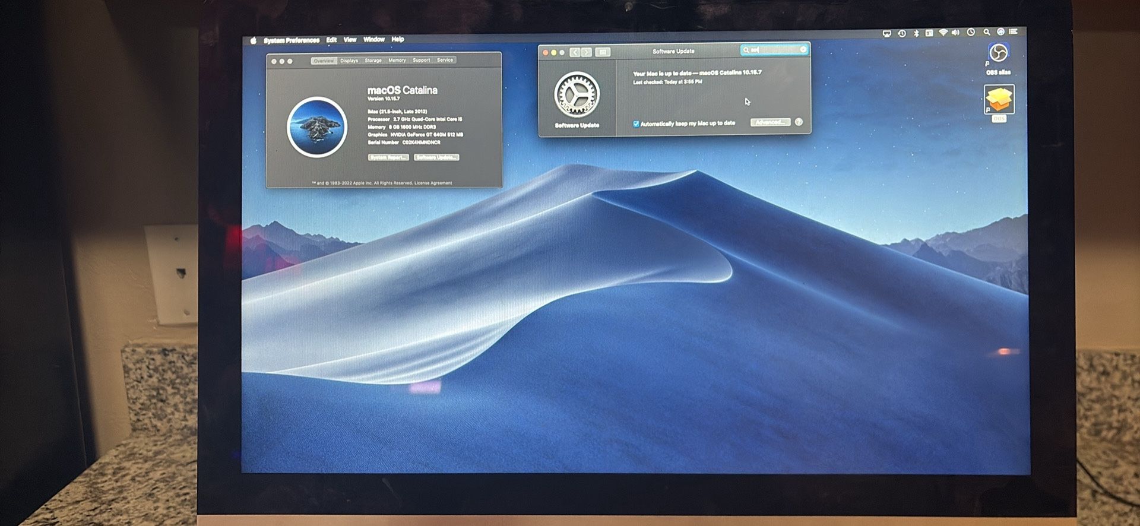Switch to Memory tab in About This Mac

397,60
